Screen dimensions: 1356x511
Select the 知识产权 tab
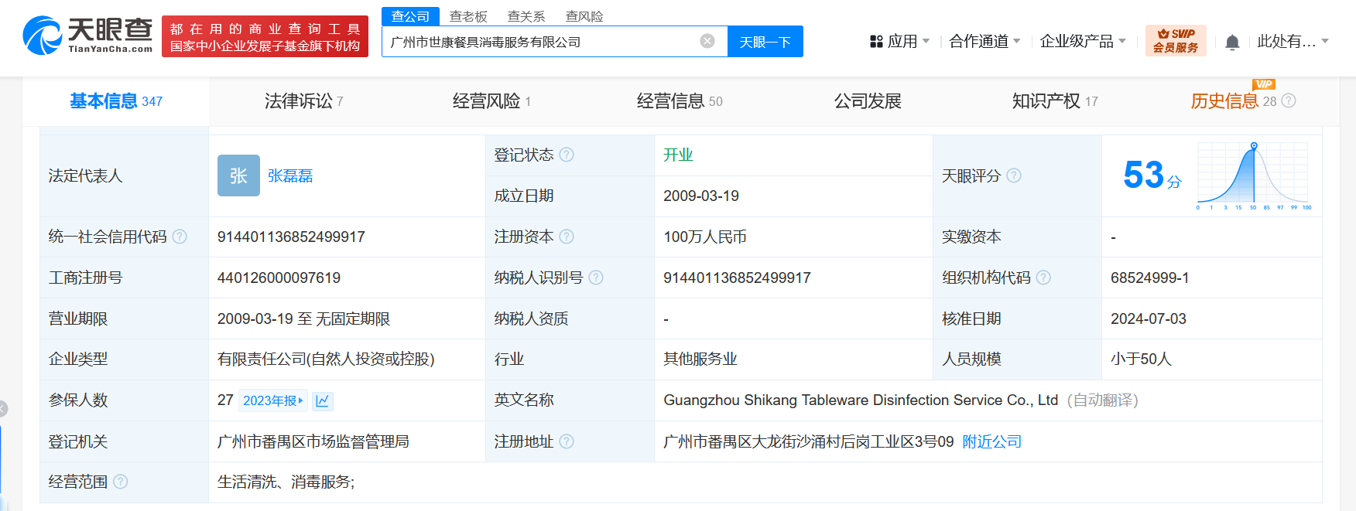click(x=1055, y=101)
